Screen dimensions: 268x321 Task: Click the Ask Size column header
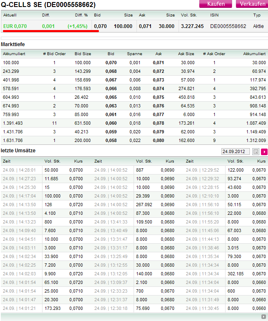(x=186, y=54)
